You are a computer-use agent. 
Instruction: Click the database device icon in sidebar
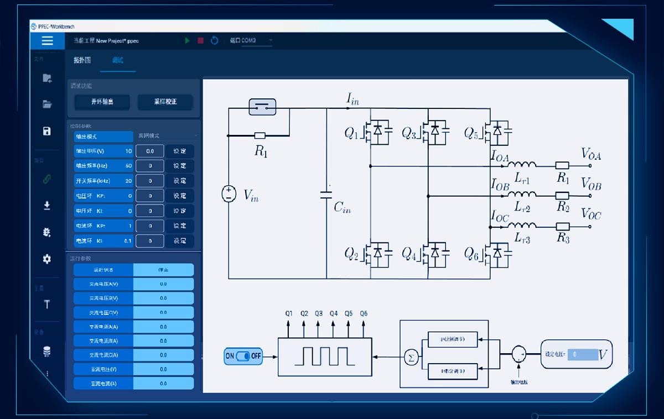47,351
